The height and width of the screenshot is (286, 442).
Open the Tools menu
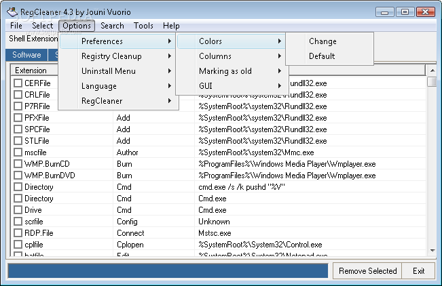143,26
